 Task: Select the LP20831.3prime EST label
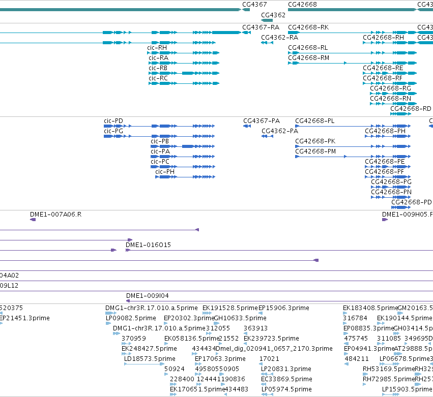(x=286, y=369)
